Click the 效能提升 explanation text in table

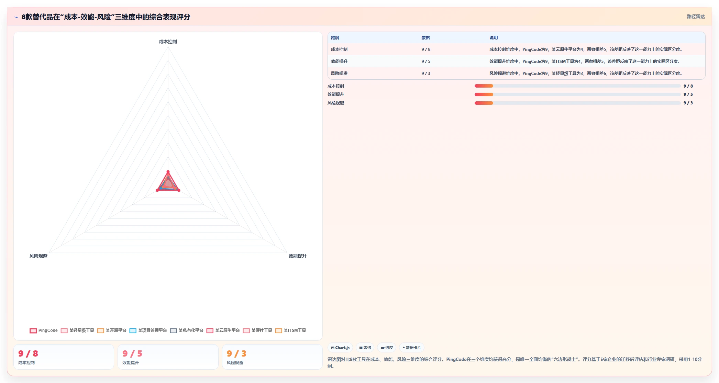tap(585, 61)
